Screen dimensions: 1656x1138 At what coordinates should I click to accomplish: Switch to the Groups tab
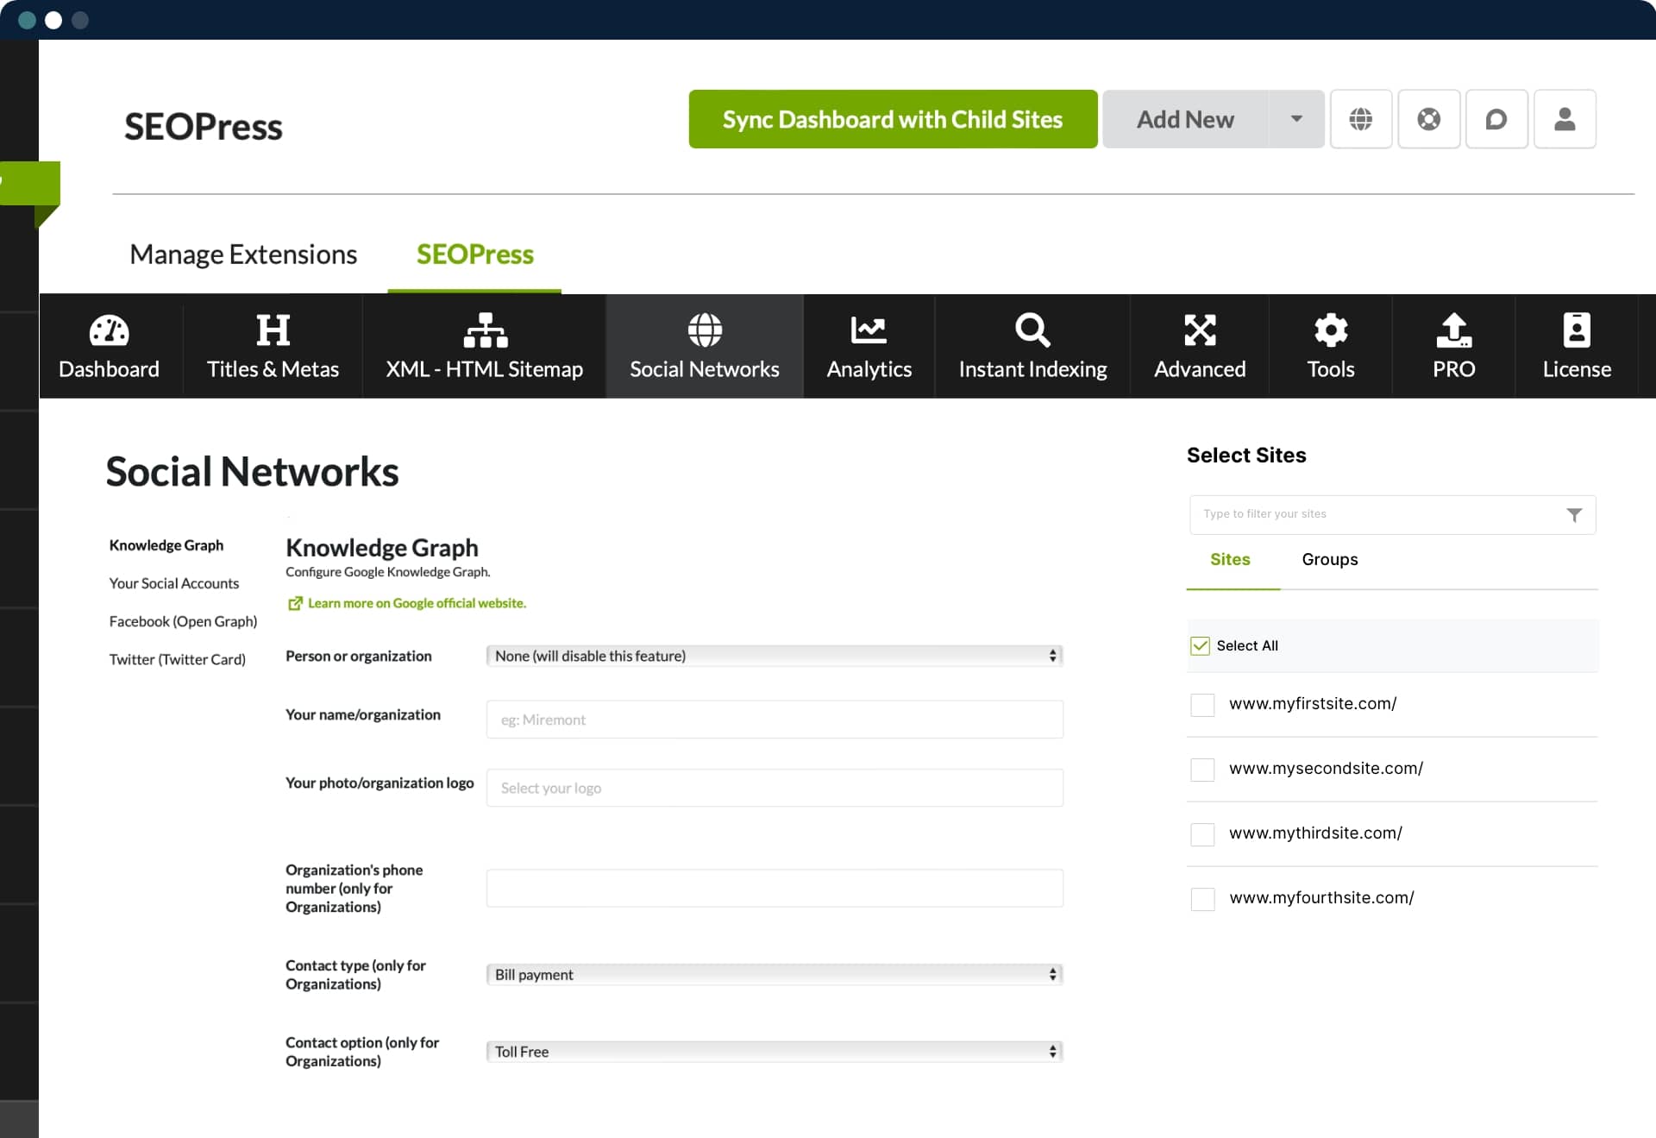(1330, 559)
